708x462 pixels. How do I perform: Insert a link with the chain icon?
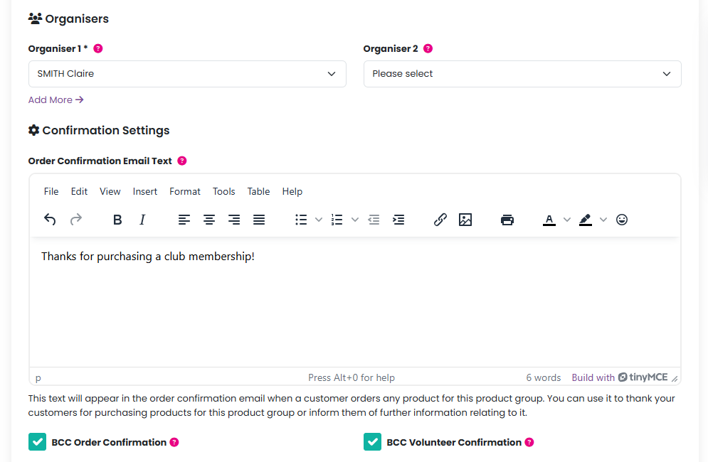[x=440, y=220]
